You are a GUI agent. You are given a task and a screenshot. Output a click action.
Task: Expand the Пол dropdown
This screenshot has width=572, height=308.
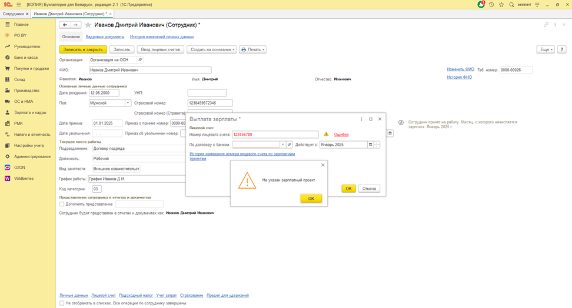128,103
